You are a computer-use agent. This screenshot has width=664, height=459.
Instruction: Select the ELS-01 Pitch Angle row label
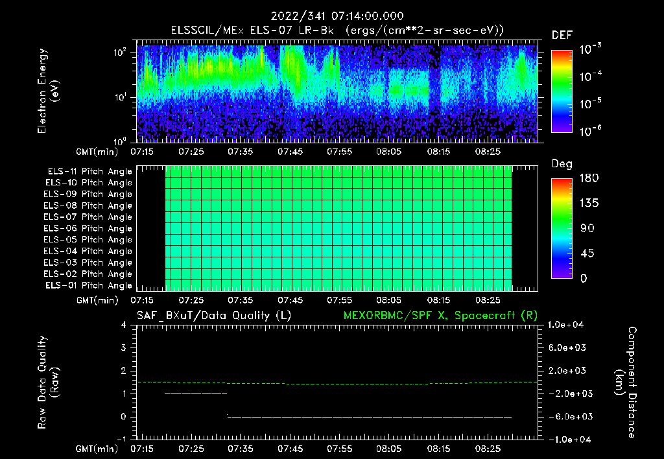(88, 286)
